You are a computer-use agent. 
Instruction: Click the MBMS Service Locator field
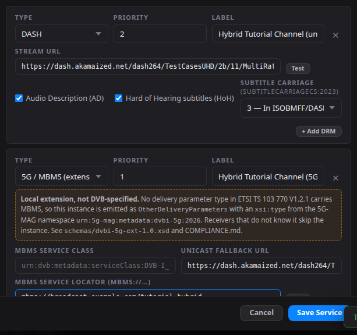coord(148,292)
